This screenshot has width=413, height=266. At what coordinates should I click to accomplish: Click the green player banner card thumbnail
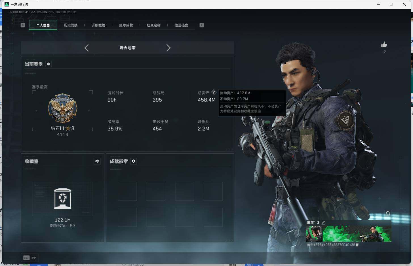point(349,234)
